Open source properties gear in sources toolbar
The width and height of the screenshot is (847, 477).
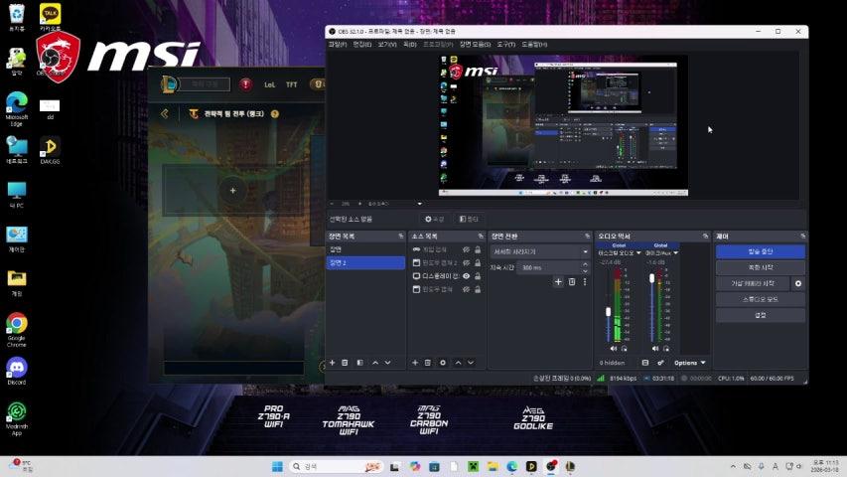click(443, 363)
